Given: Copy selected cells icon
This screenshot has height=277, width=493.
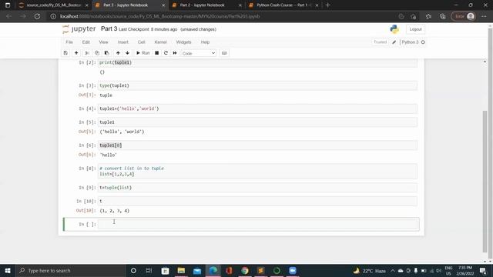Looking at the screenshot, I should pyautogui.click(x=97, y=53).
